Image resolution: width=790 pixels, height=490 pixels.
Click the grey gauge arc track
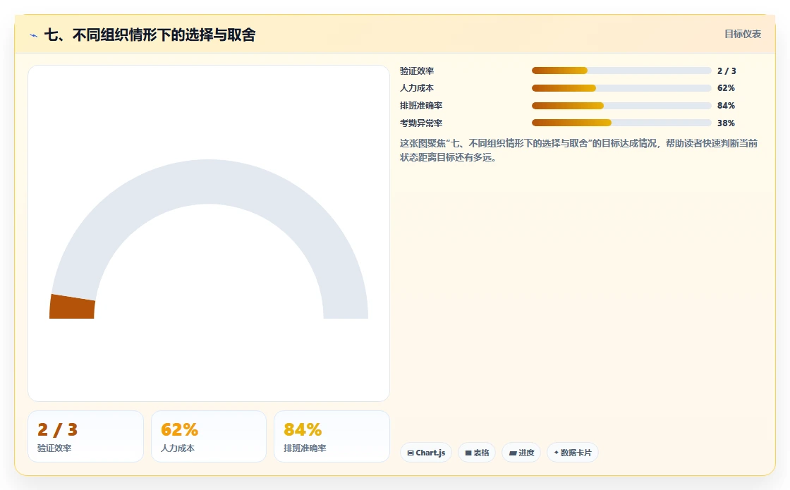click(209, 182)
